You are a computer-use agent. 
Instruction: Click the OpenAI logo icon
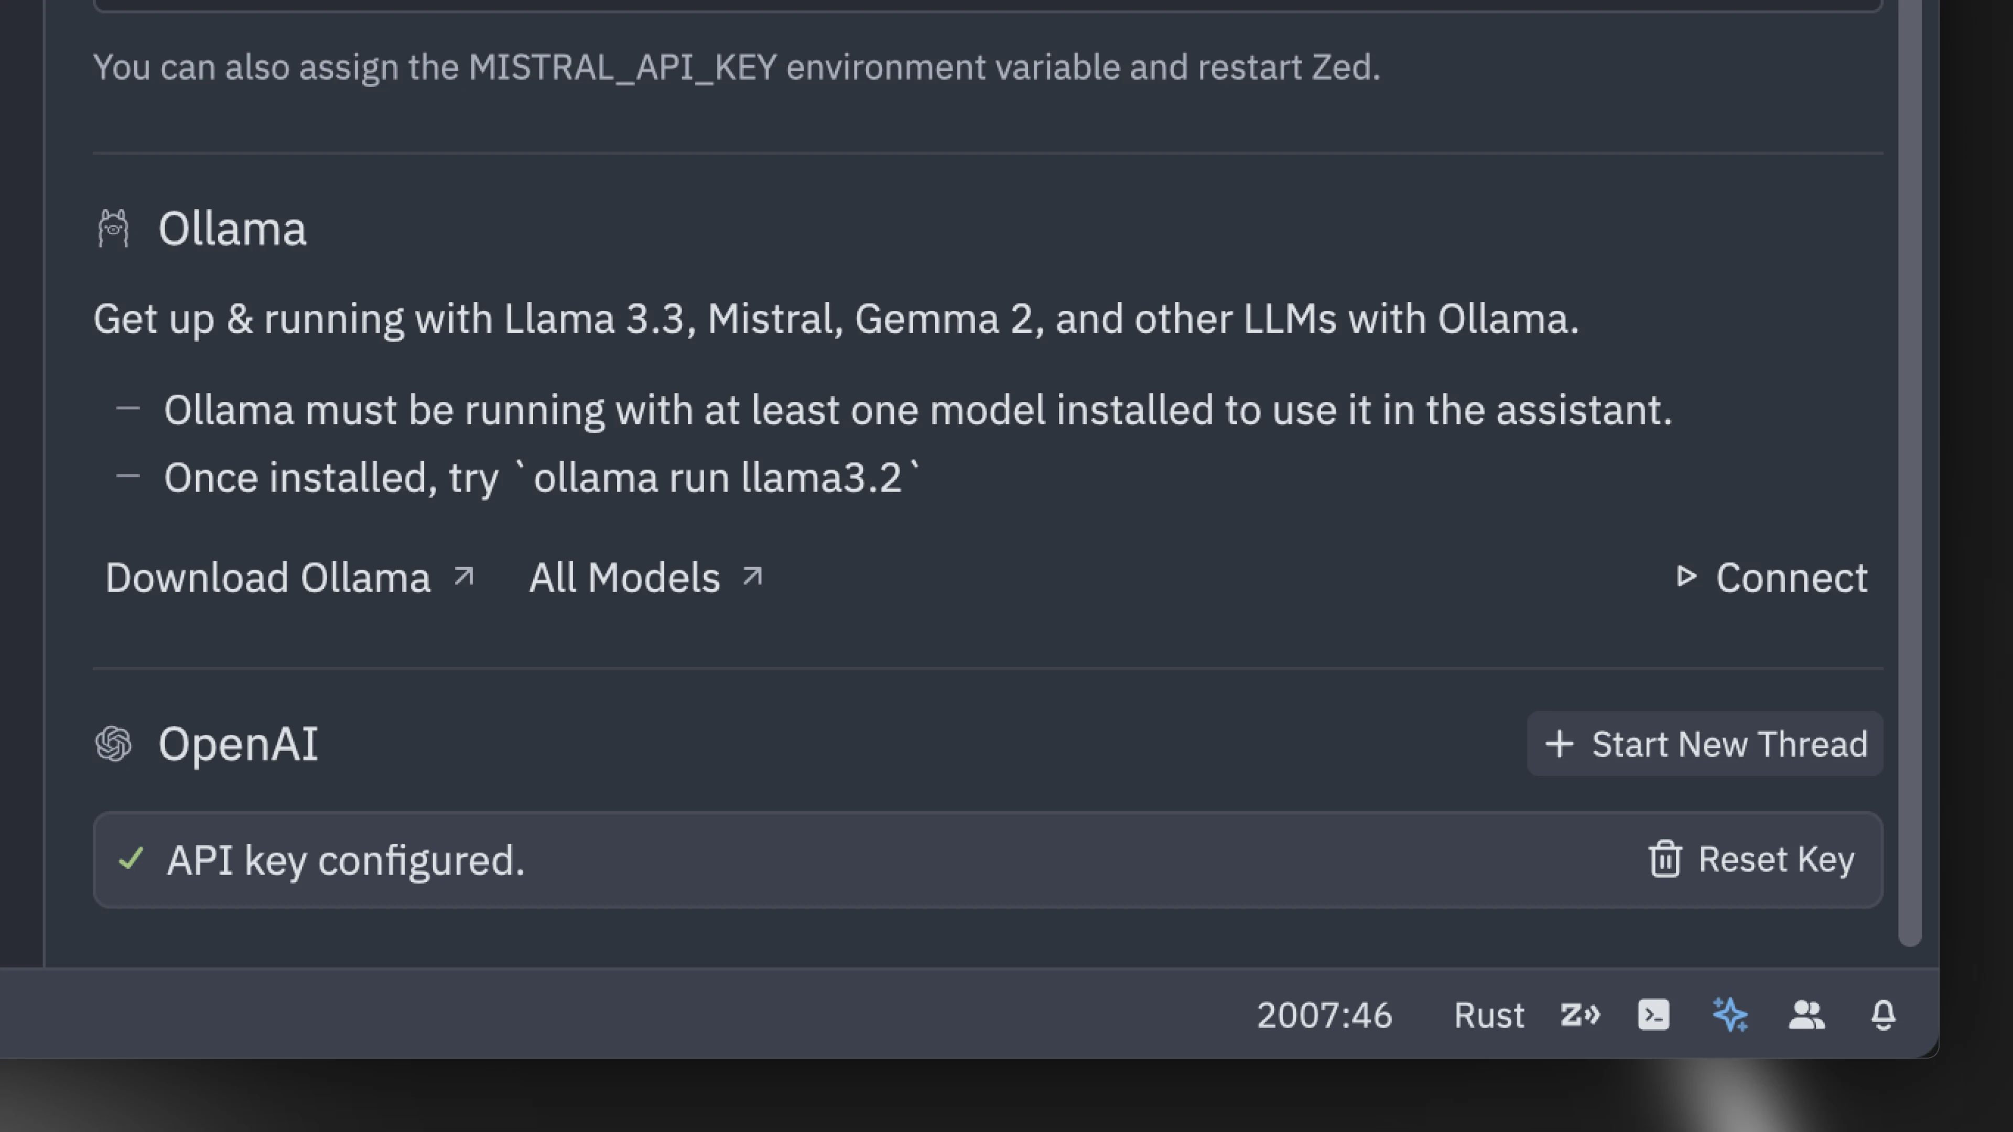pos(113,744)
